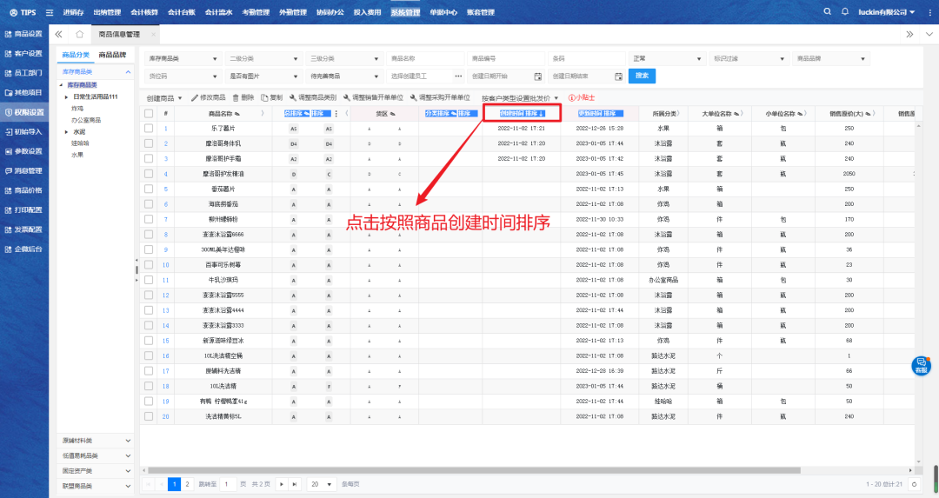Open the notification bell
The height and width of the screenshot is (498, 939).
point(845,12)
